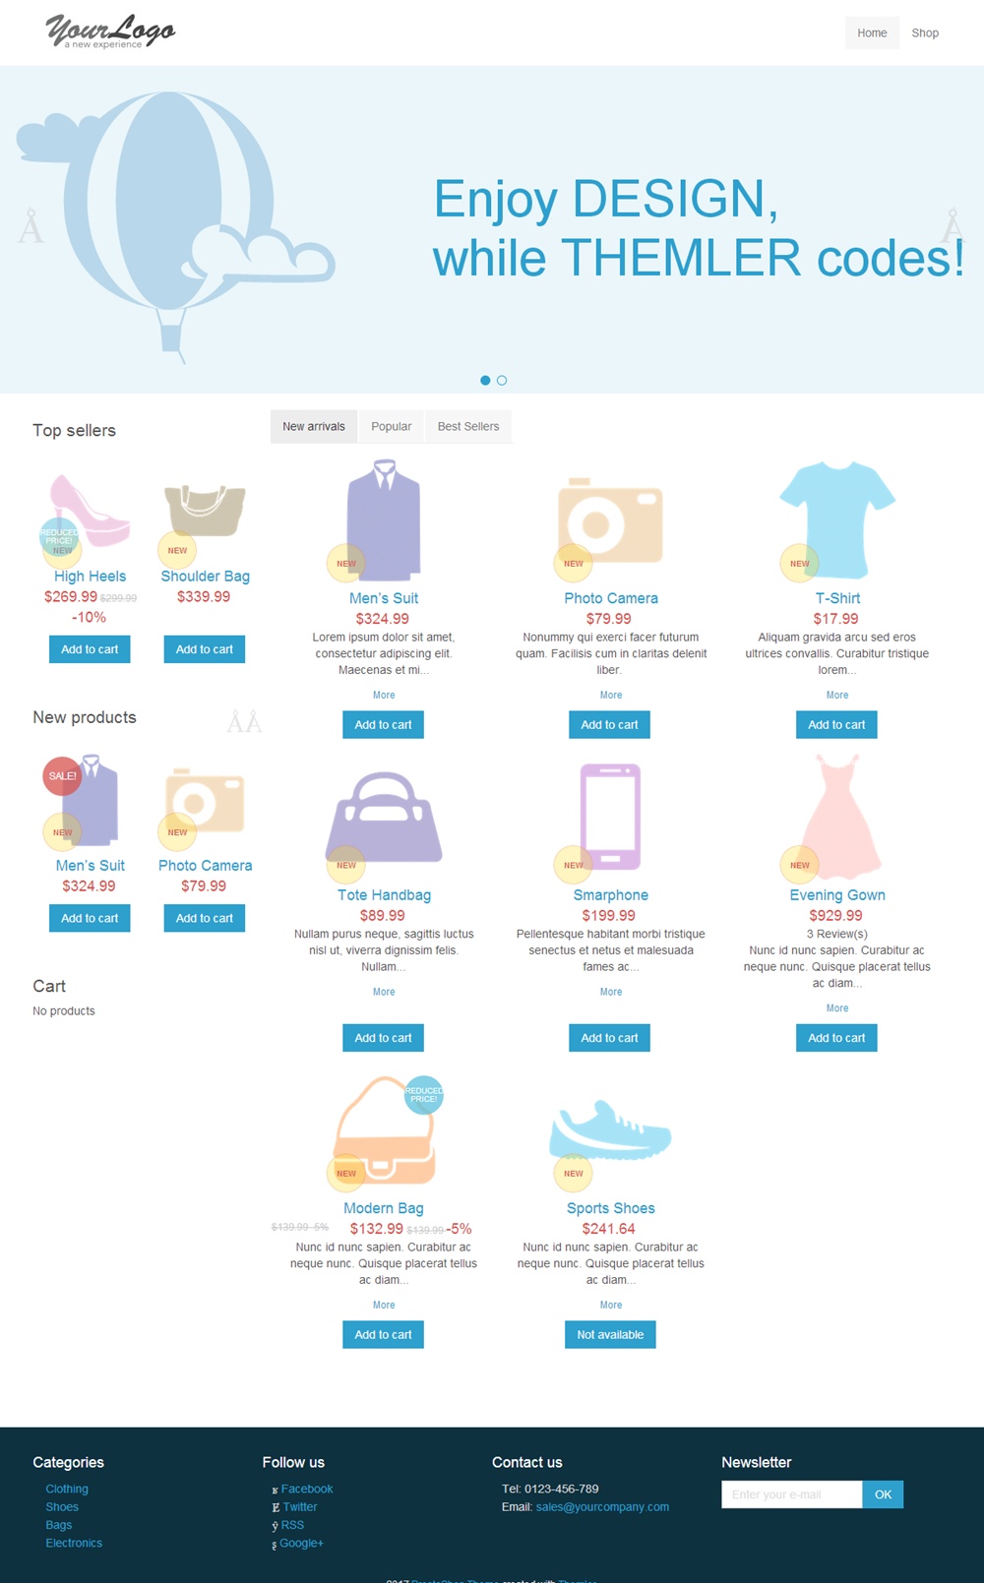The image size is (984, 1583).
Task: Click the newsletter e-mail input field
Action: pyautogui.click(x=791, y=1494)
